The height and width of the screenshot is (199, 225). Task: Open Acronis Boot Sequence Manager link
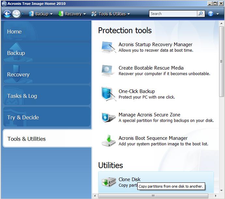153,138
